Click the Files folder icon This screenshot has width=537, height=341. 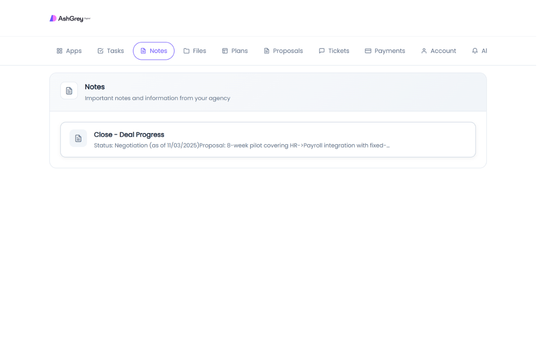(186, 51)
